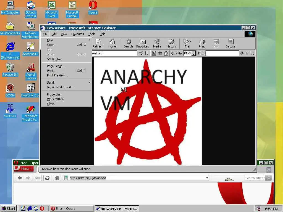Select the Age of Empires shortcut
Image resolution: width=283 pixels, height=212 pixels.
coord(31,71)
